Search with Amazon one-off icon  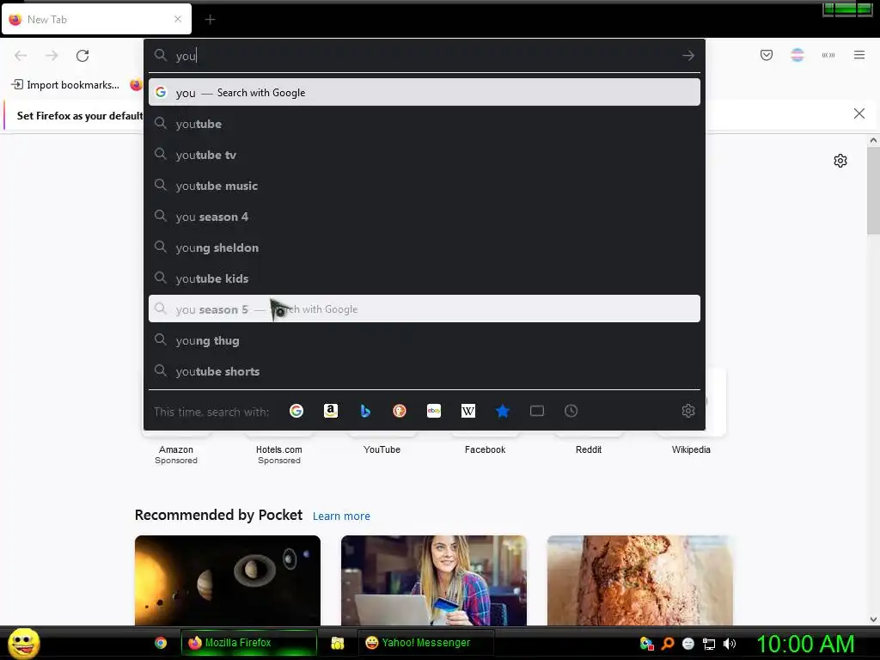(331, 412)
